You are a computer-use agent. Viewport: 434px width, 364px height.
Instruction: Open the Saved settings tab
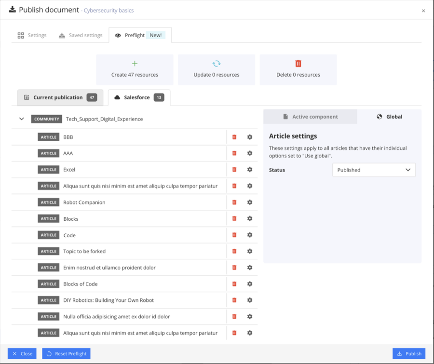81,35
